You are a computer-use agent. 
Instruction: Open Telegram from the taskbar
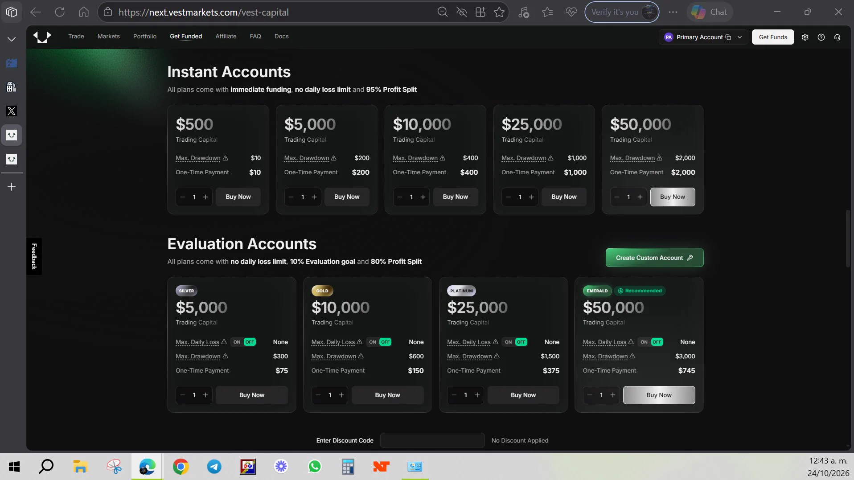point(214,467)
